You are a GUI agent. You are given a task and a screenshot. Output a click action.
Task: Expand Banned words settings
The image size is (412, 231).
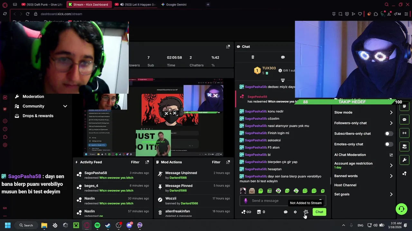391,176
